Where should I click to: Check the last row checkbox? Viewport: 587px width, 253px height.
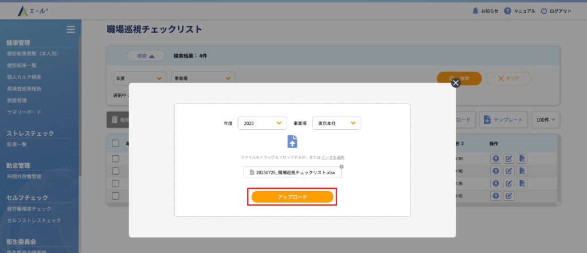pos(116,196)
